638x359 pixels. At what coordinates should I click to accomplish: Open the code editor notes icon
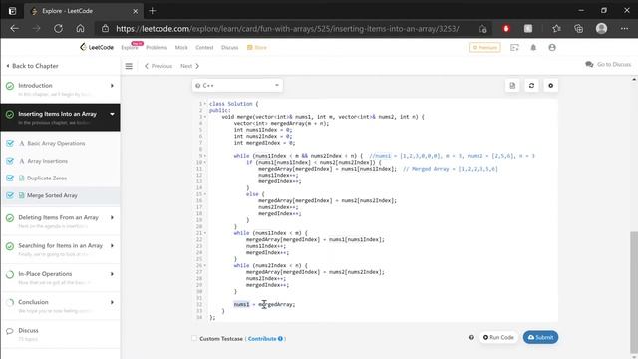[512, 86]
